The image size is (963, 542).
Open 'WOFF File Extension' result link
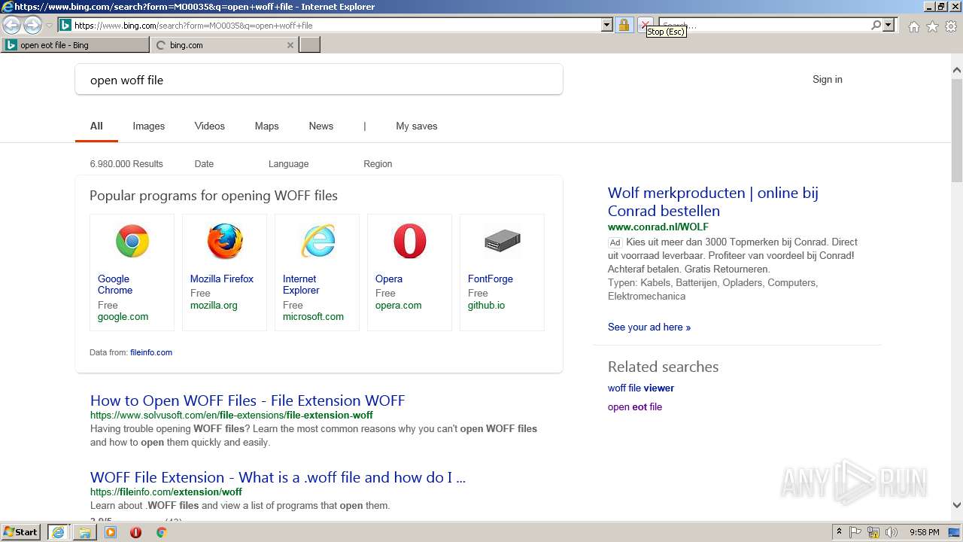(278, 477)
